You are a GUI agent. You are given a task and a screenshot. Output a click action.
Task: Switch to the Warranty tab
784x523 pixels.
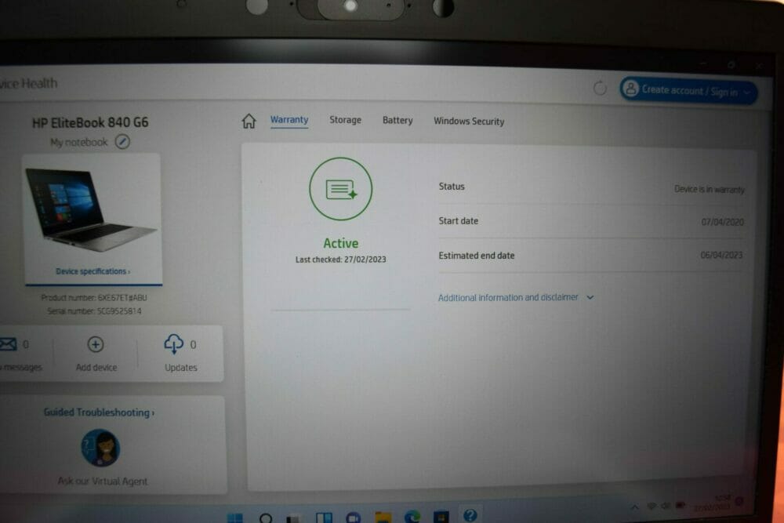pyautogui.click(x=289, y=120)
